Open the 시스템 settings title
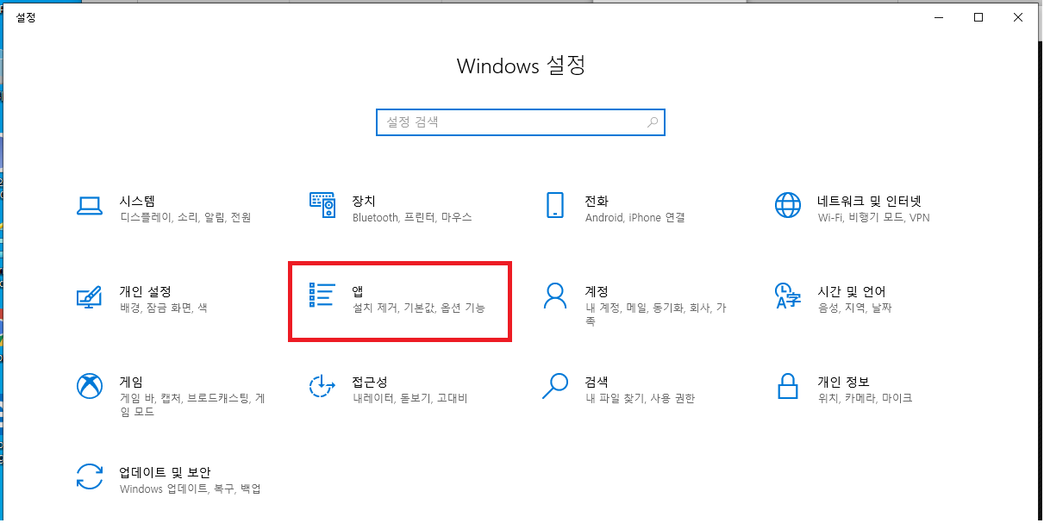Screen dimensions: 1044x523 (x=137, y=201)
